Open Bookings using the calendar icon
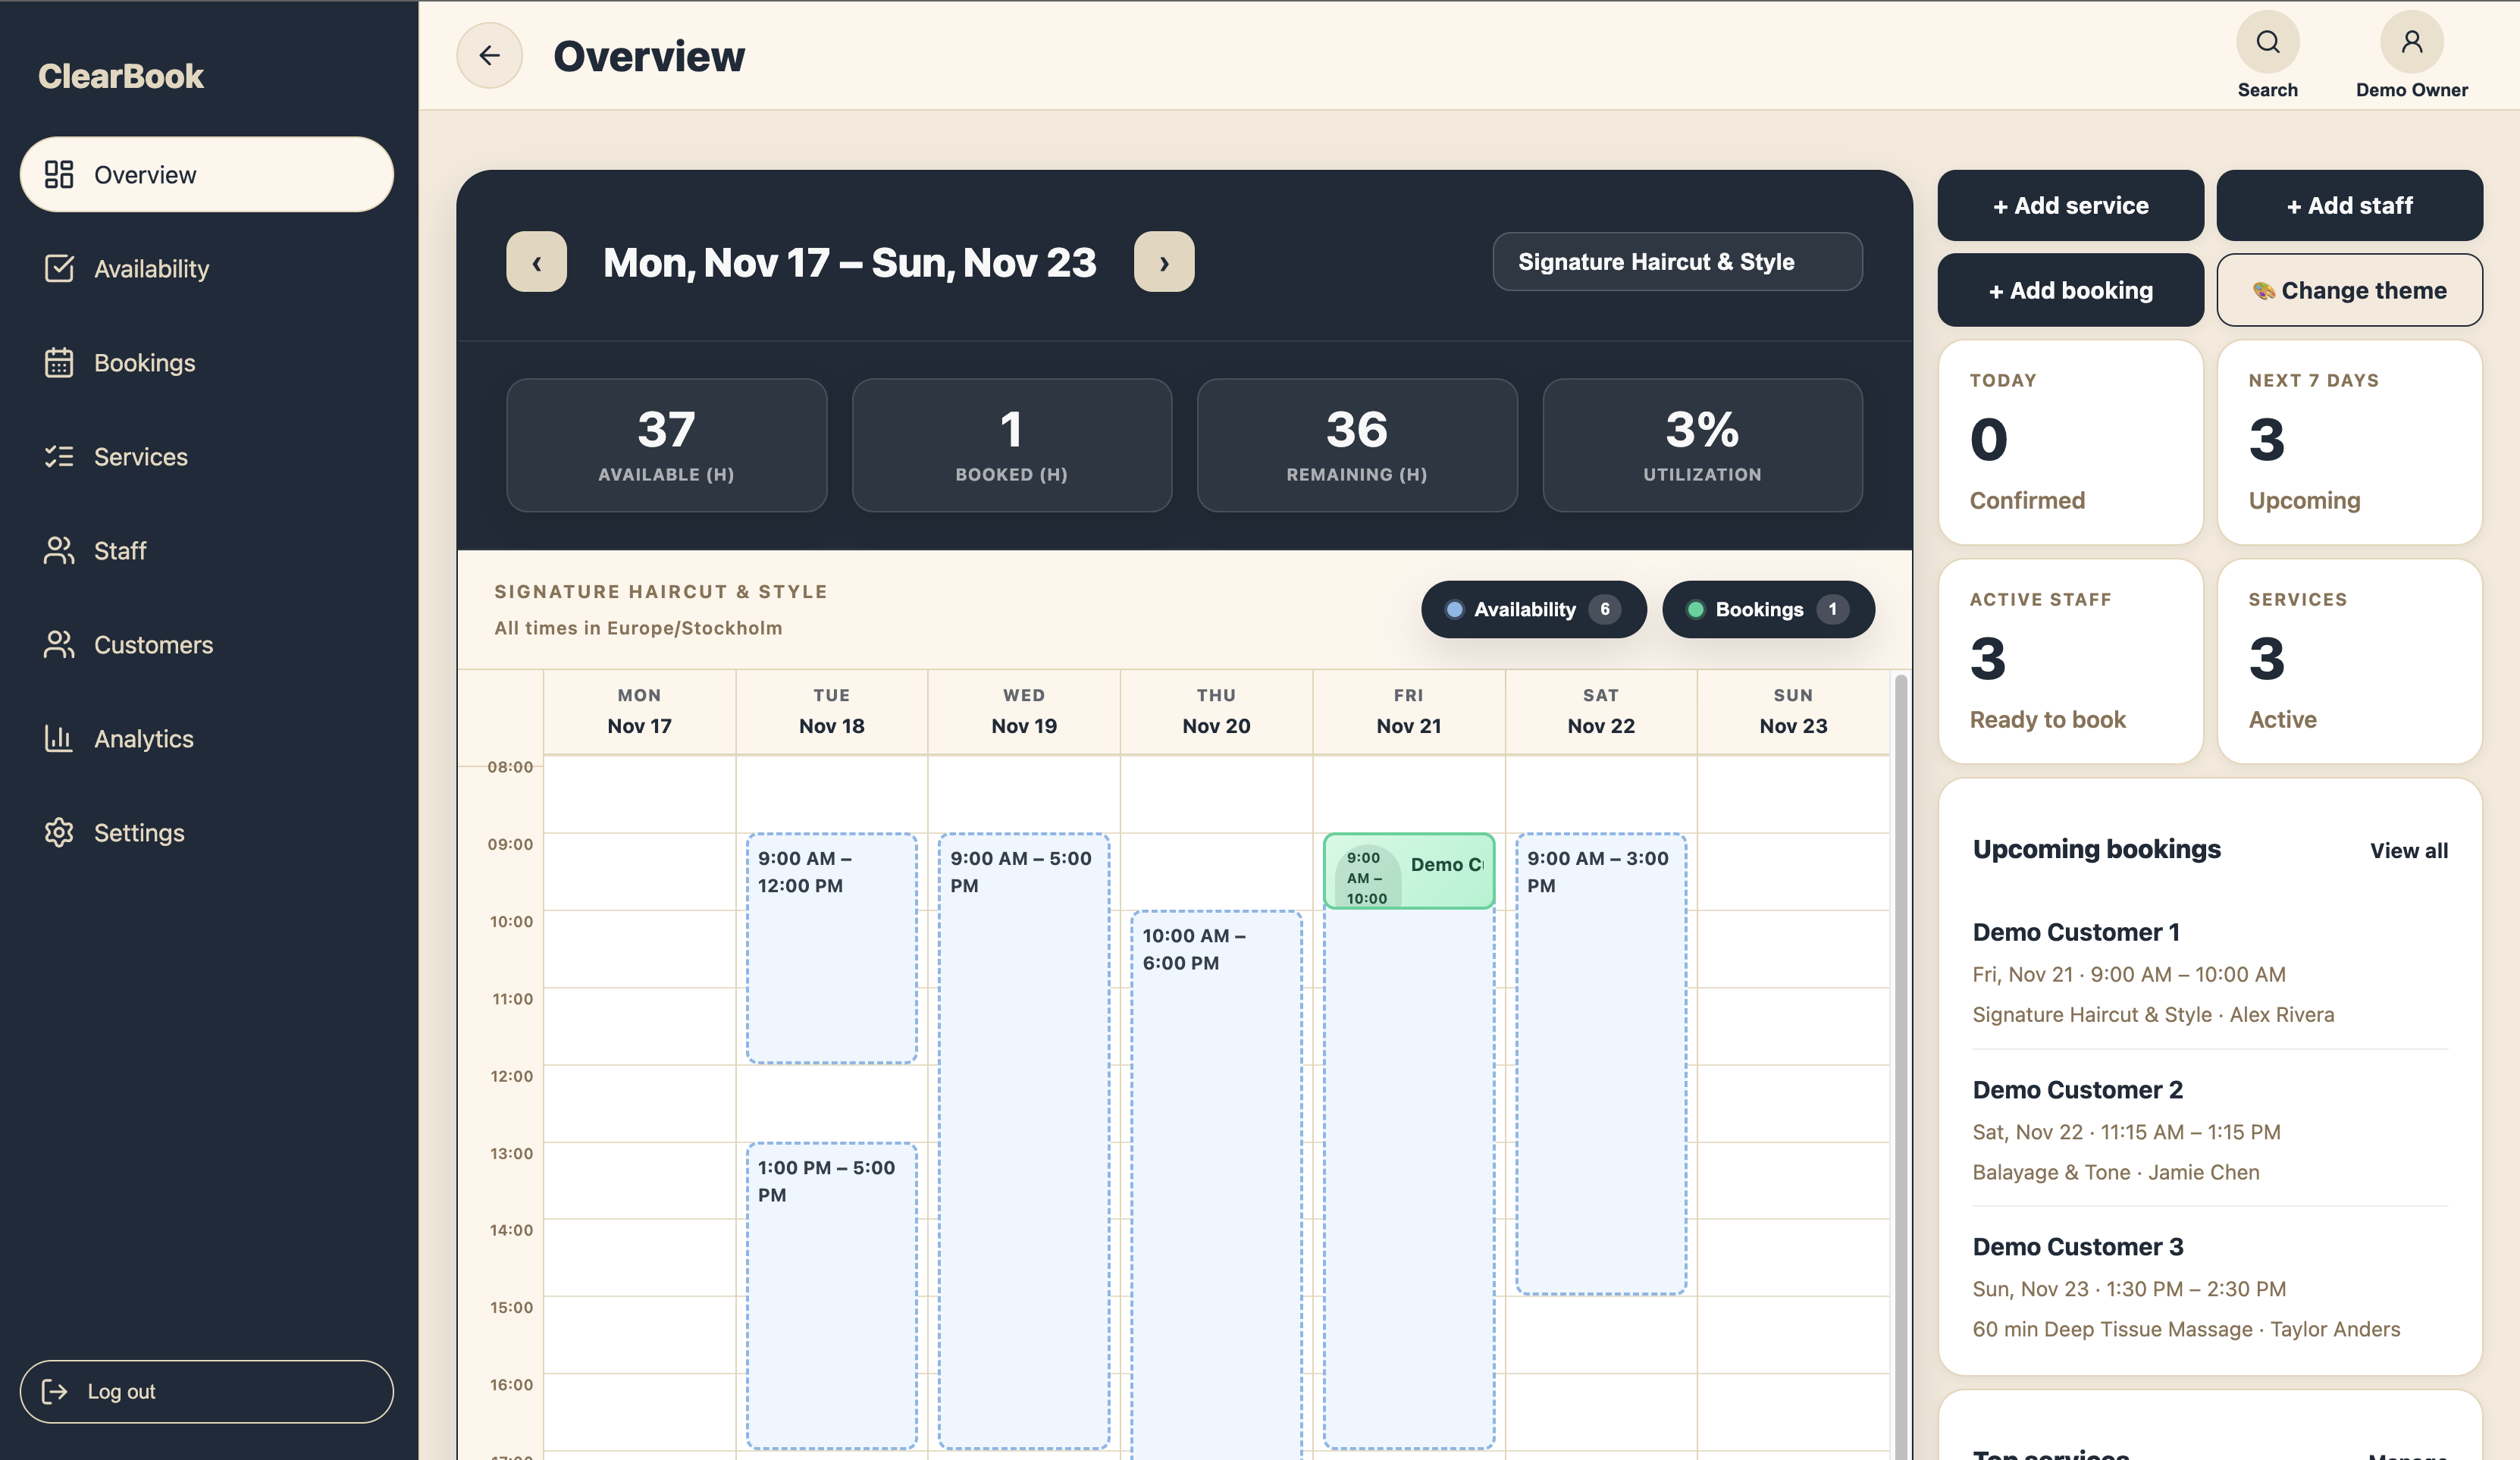The image size is (2520, 1460). [60, 362]
